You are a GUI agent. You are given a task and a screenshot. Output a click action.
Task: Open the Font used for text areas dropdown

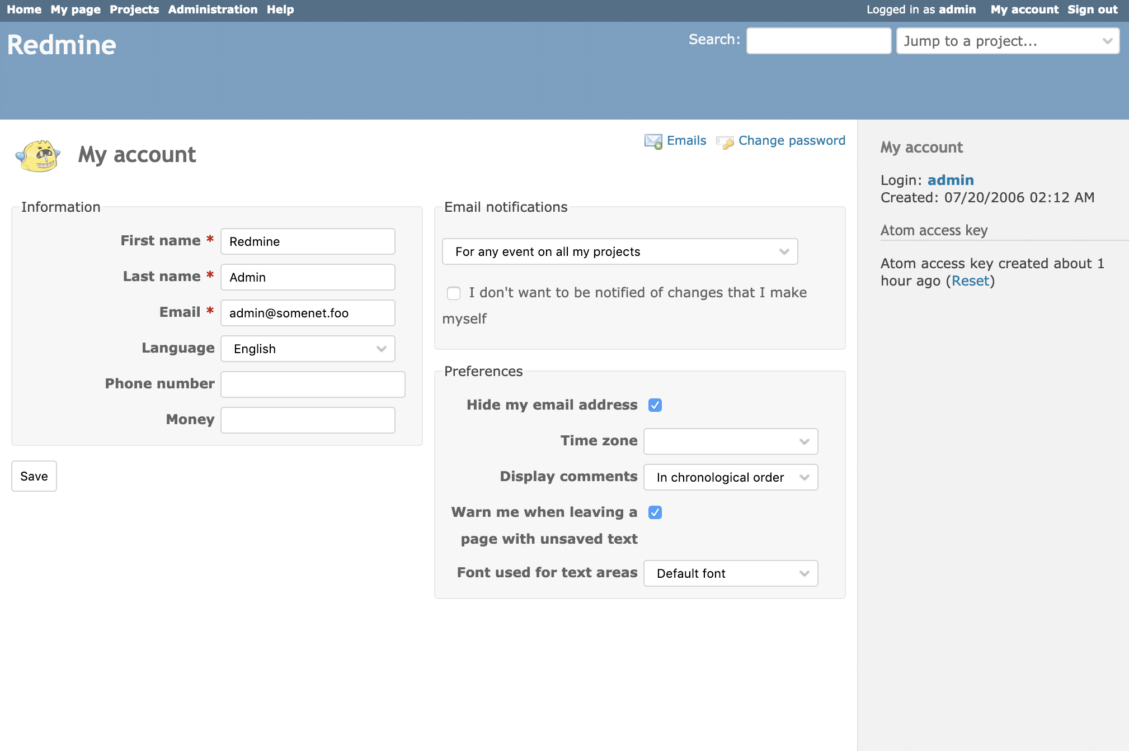pyautogui.click(x=731, y=573)
